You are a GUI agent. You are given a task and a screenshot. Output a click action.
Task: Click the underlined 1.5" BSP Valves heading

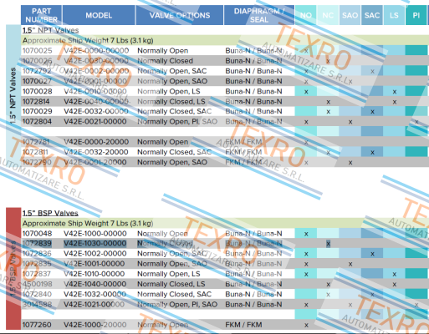coord(50,213)
